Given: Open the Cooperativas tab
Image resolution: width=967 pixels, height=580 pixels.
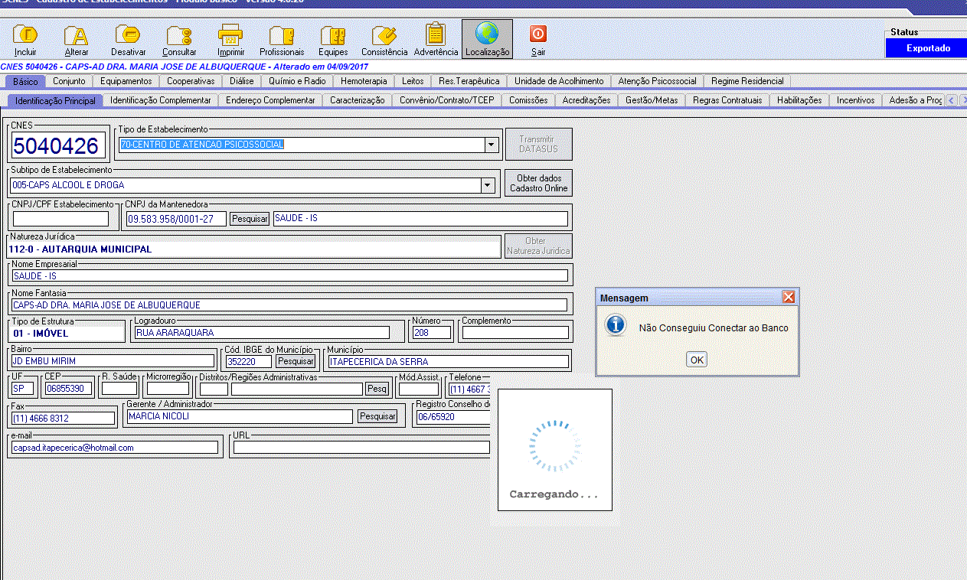Looking at the screenshot, I should click(x=191, y=81).
